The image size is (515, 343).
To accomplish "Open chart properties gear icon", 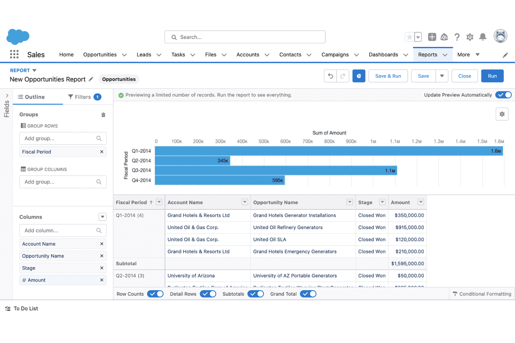I will click(x=502, y=114).
